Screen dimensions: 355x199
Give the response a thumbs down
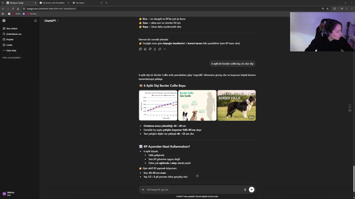coord(150,49)
